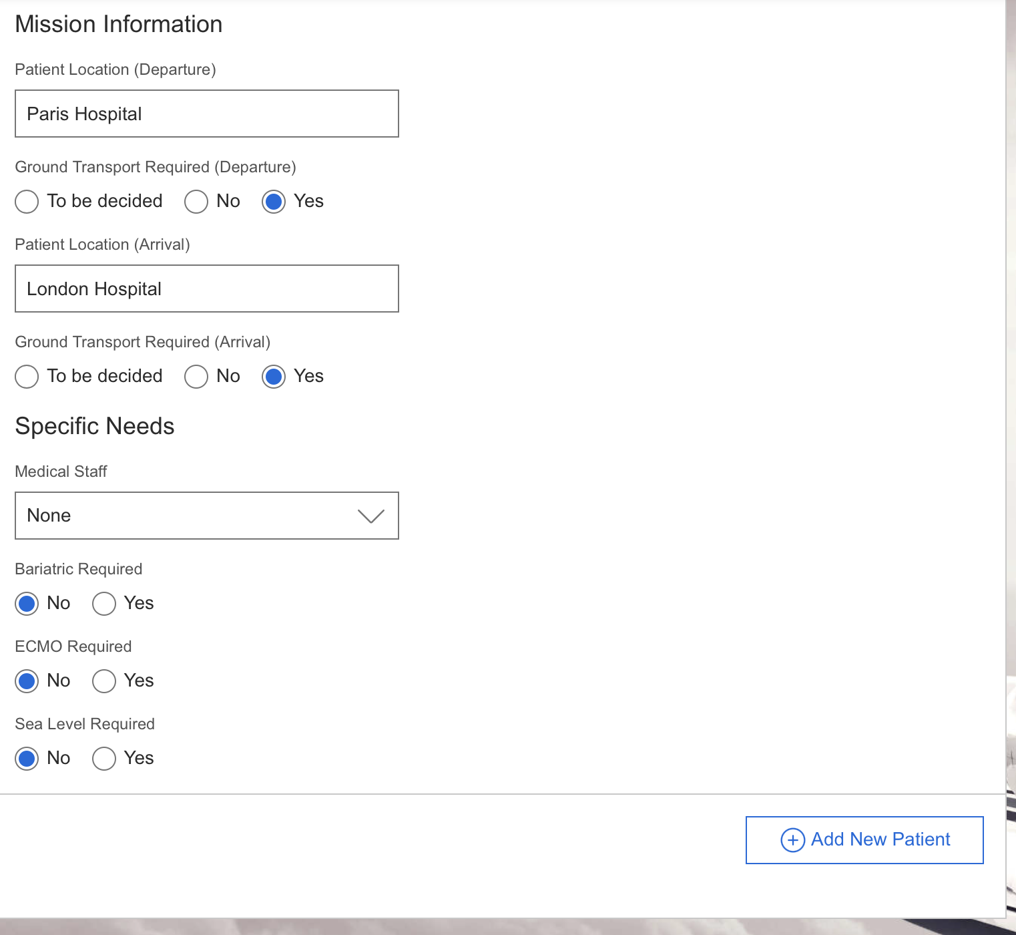Select 'To be decided' for departure ground transport
The height and width of the screenshot is (935, 1016).
tap(27, 202)
